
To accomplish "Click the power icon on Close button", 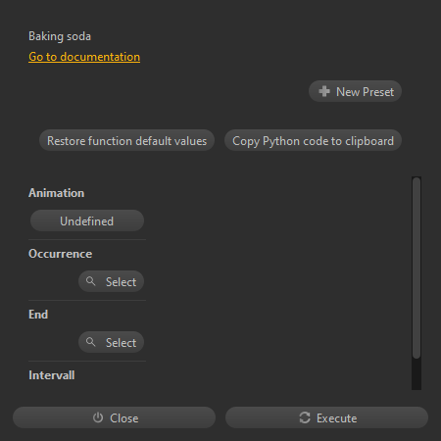I will [98, 417].
